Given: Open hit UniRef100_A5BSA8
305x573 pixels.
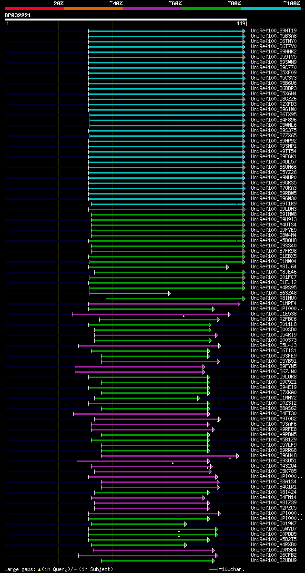Looking at the screenshot, I should [274, 36].
